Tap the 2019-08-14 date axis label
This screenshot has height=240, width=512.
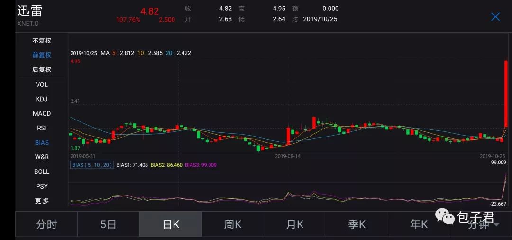(x=288, y=156)
